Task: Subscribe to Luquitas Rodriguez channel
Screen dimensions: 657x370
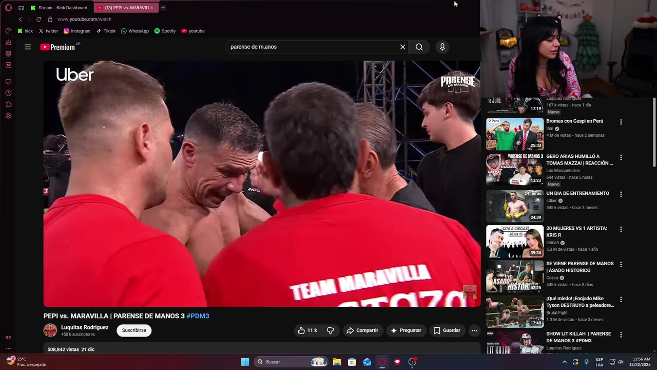Action: (134, 330)
